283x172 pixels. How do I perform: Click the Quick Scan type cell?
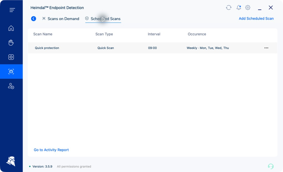(106, 48)
